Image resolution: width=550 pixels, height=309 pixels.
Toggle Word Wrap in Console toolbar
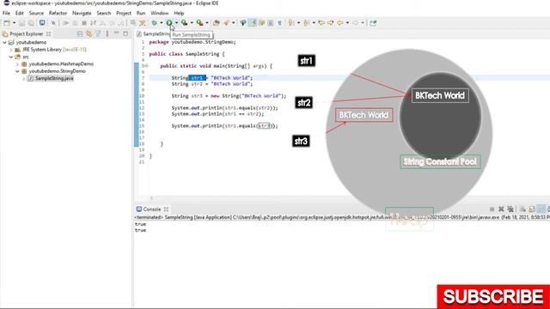coord(541,209)
